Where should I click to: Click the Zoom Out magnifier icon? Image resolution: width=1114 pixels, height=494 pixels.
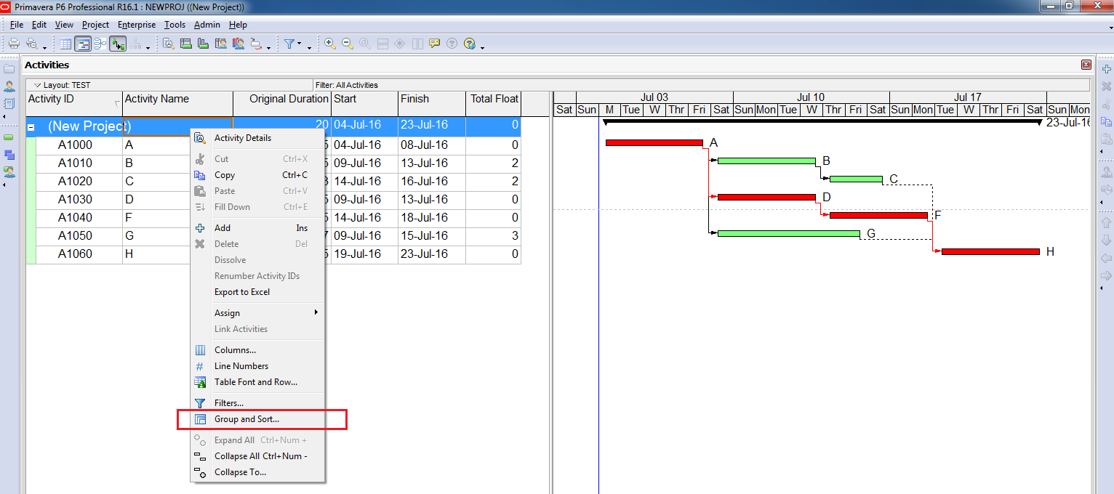tap(347, 44)
